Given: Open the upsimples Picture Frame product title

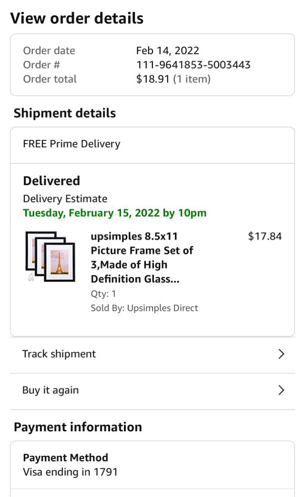Looking at the screenshot, I should point(142,257).
